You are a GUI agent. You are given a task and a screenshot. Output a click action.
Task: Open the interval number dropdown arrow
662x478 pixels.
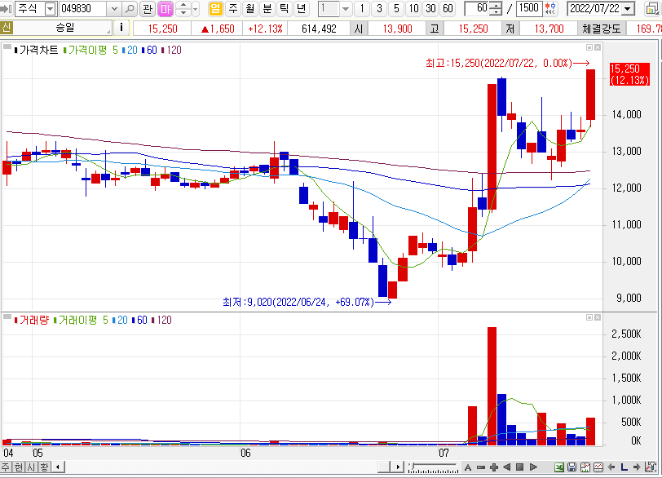point(346,8)
